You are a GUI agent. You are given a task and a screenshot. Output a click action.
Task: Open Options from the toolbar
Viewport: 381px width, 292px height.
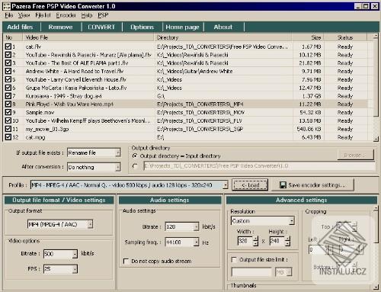[x=142, y=27]
